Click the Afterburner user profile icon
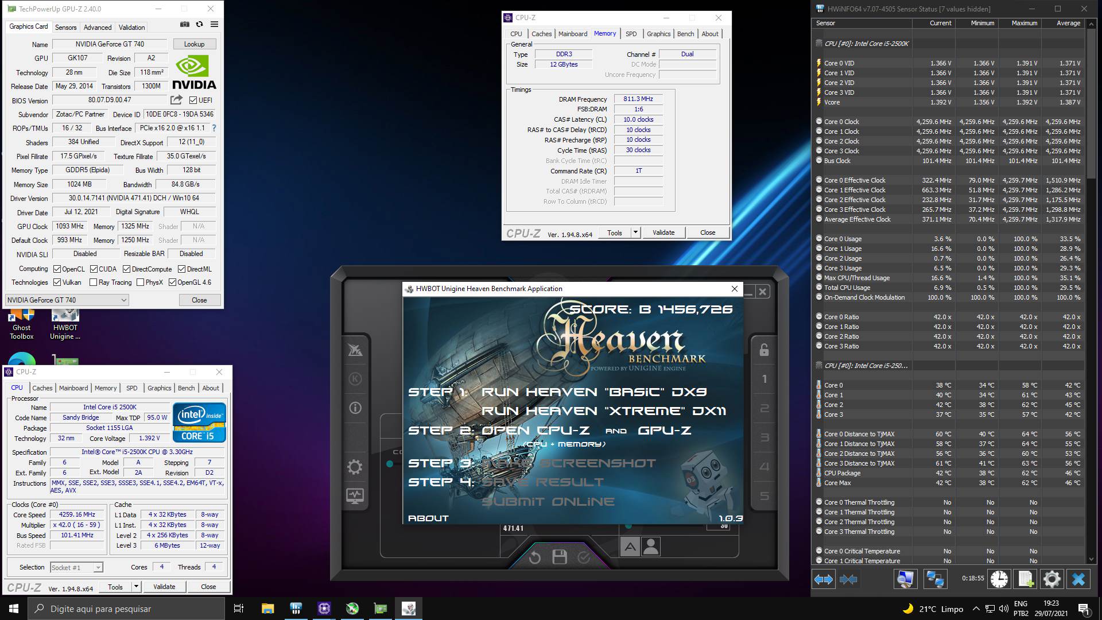The width and height of the screenshot is (1102, 620). coord(651,547)
